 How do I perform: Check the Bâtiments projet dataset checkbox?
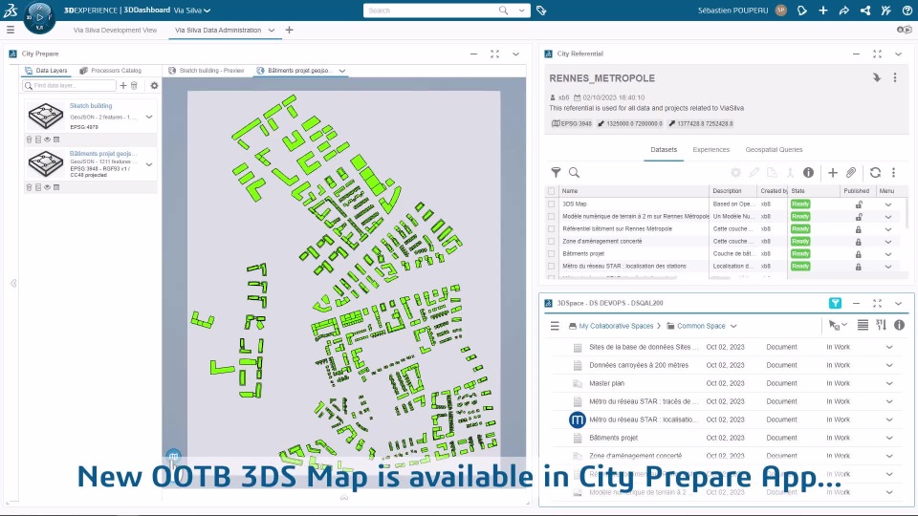[552, 254]
